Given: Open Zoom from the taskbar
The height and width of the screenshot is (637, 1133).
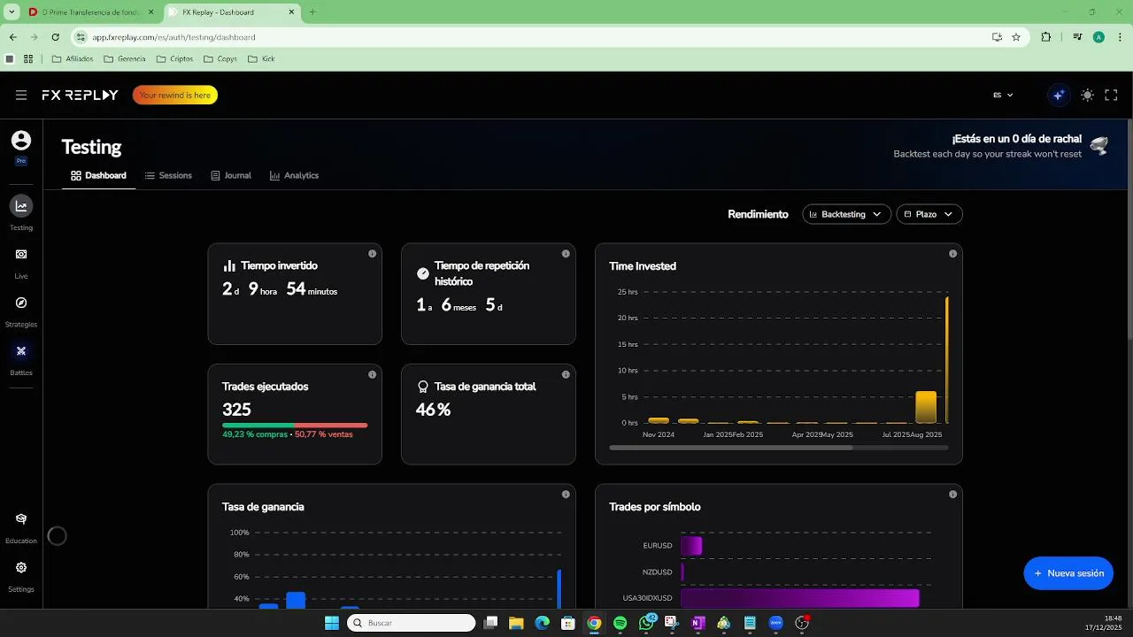Looking at the screenshot, I should (776, 623).
